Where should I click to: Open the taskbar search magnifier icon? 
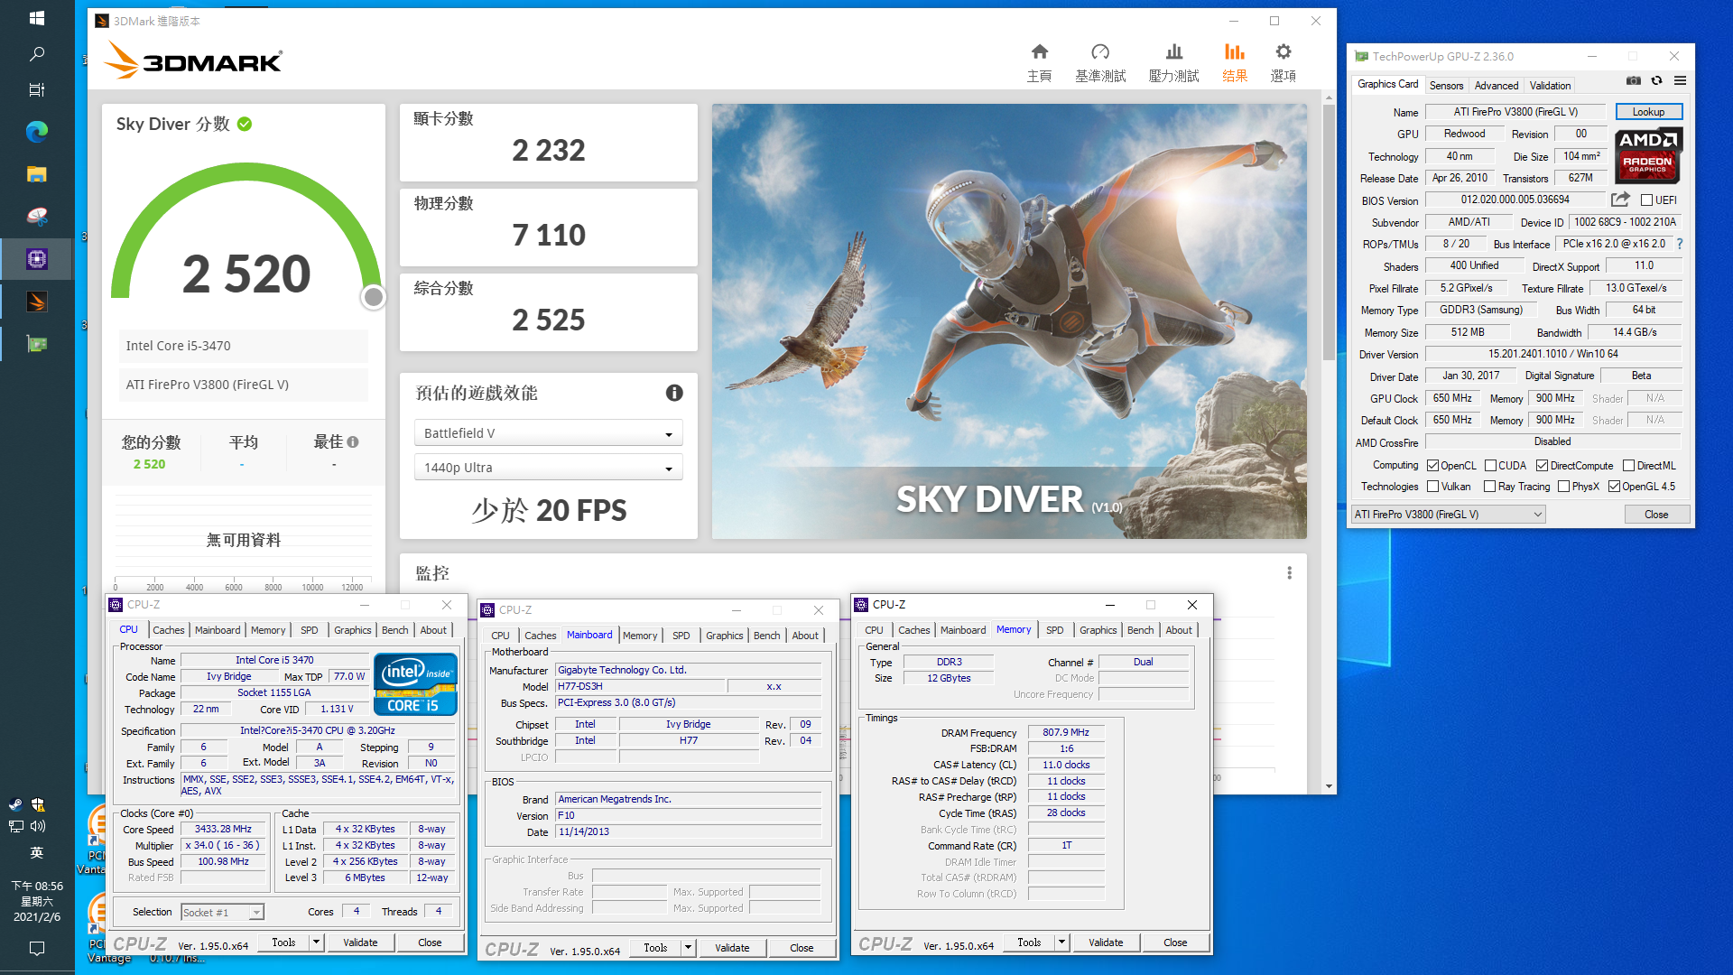pyautogui.click(x=37, y=54)
